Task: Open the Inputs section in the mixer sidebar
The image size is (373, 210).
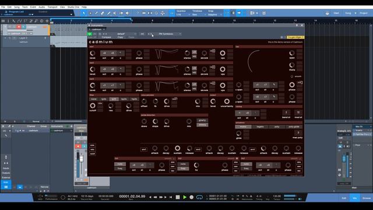Action: [6, 169]
